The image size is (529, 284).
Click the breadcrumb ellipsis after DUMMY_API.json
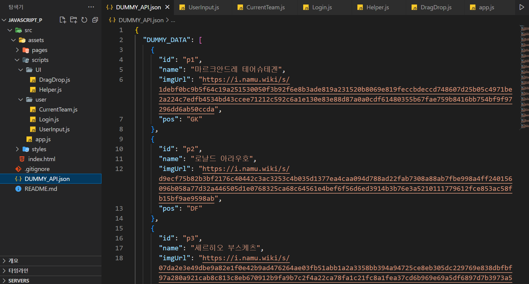[173, 20]
